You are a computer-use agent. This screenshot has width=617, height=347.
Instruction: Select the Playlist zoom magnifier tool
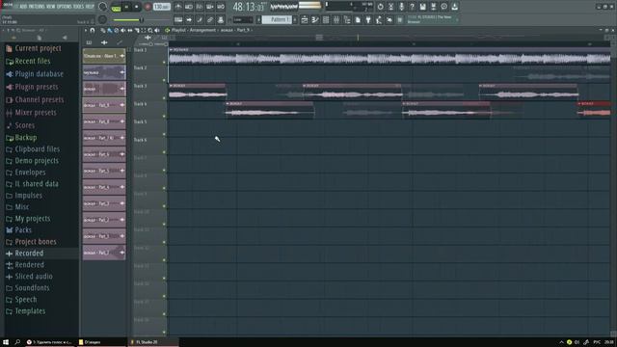click(x=150, y=30)
